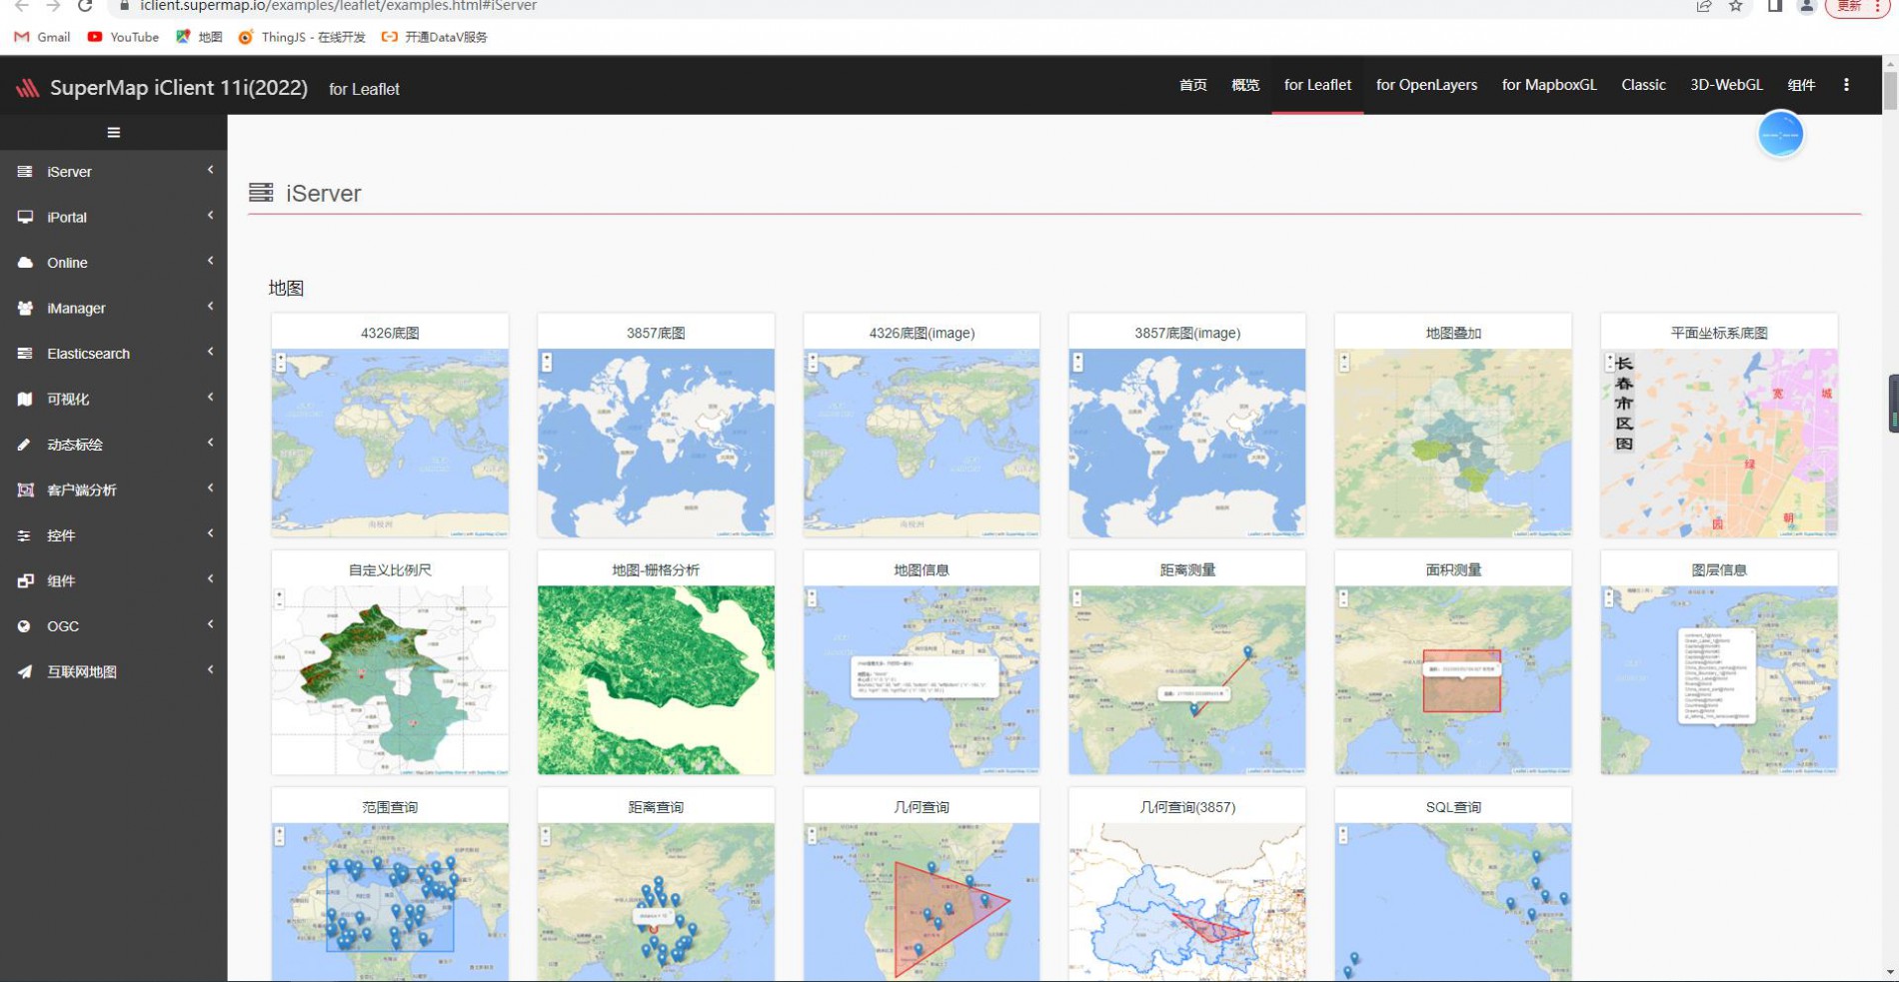The image size is (1899, 982).
Task: Switch to the for MapboxGL tab
Action: pyautogui.click(x=1549, y=85)
